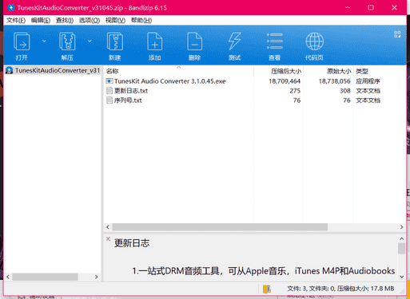
Task: Click the 序列号.txt document icon
Action: (109, 100)
